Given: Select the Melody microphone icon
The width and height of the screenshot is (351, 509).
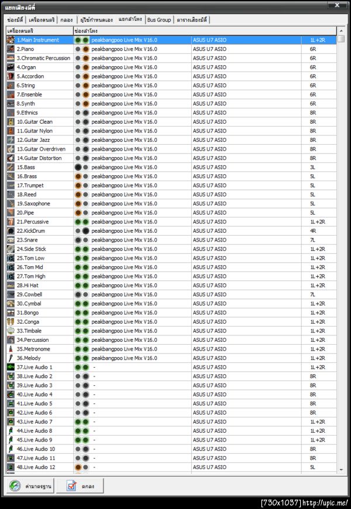Looking at the screenshot, I should point(11,358).
